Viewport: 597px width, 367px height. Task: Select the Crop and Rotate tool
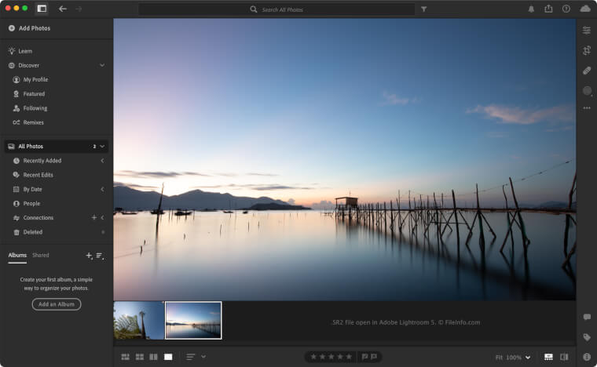[586, 50]
